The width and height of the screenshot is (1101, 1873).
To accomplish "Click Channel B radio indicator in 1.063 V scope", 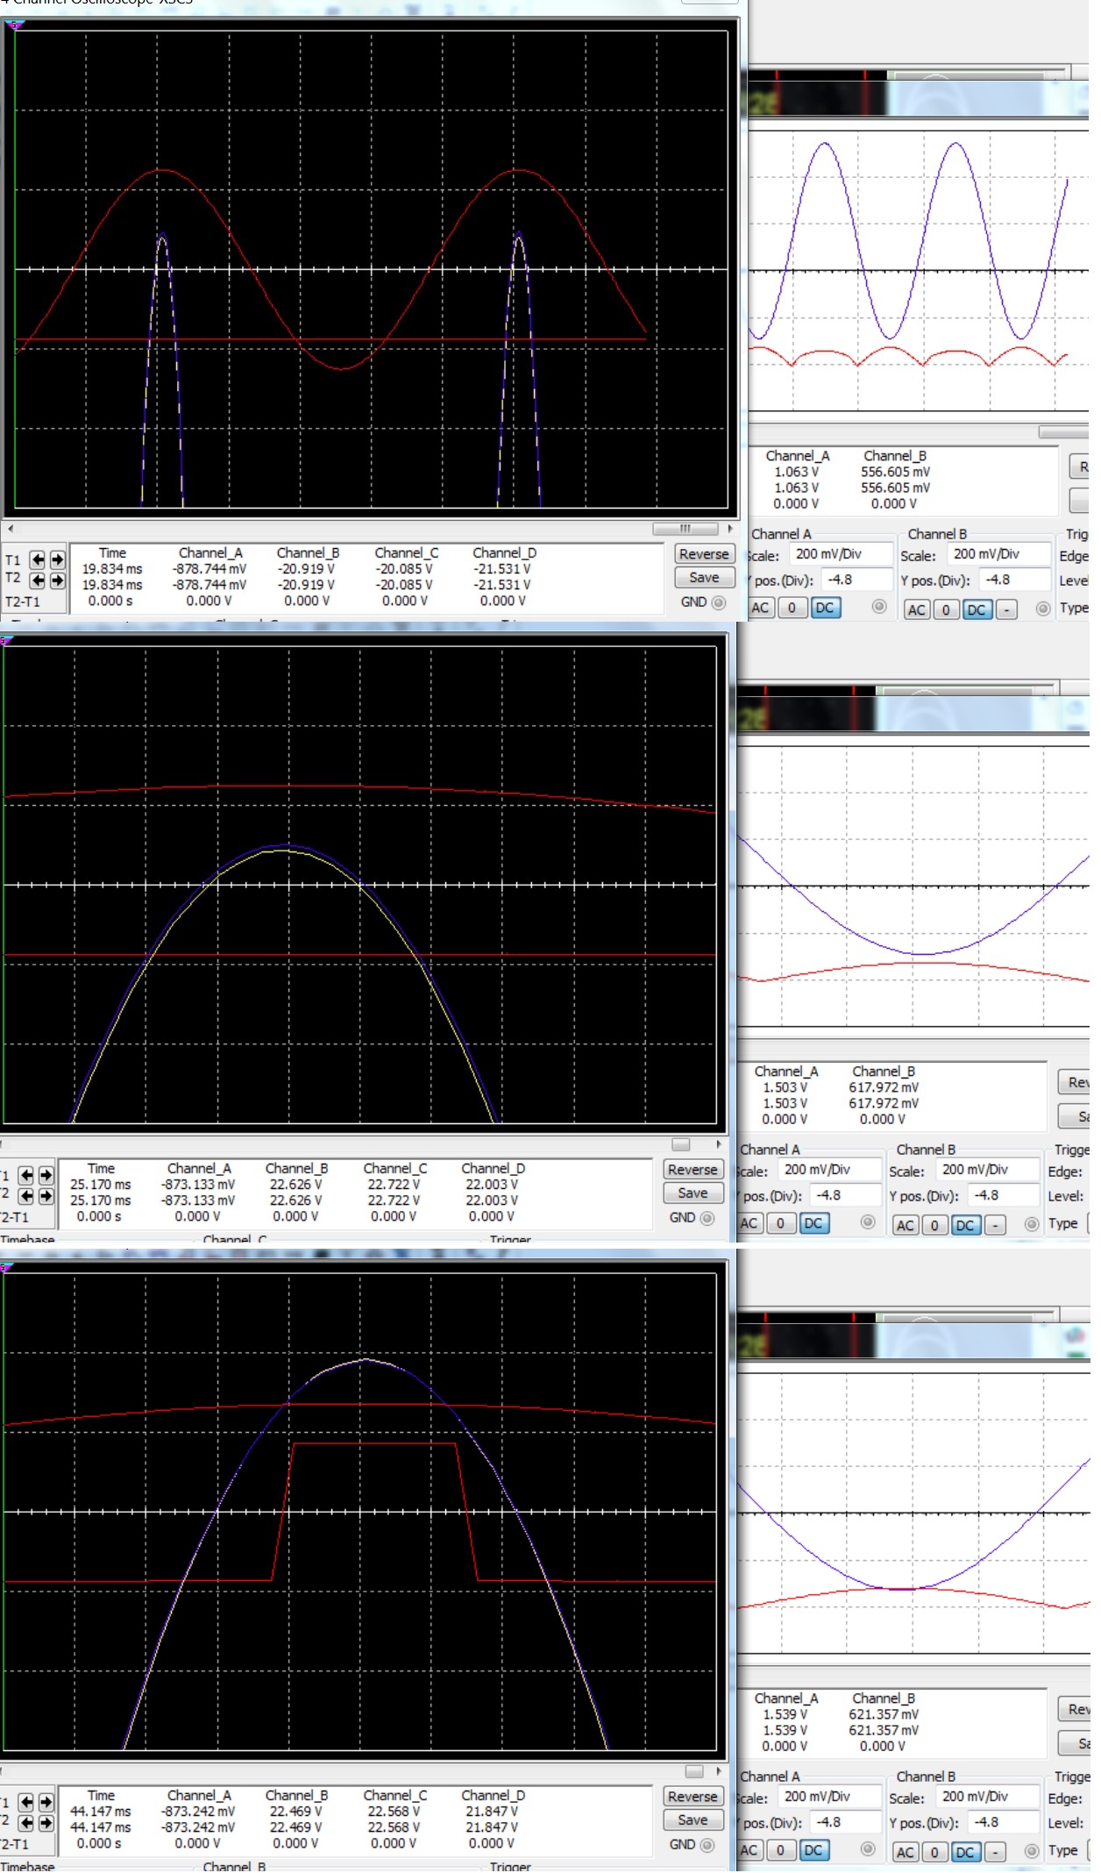I will 1043,609.
